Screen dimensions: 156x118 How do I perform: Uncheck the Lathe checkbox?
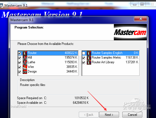[x=20, y=62]
